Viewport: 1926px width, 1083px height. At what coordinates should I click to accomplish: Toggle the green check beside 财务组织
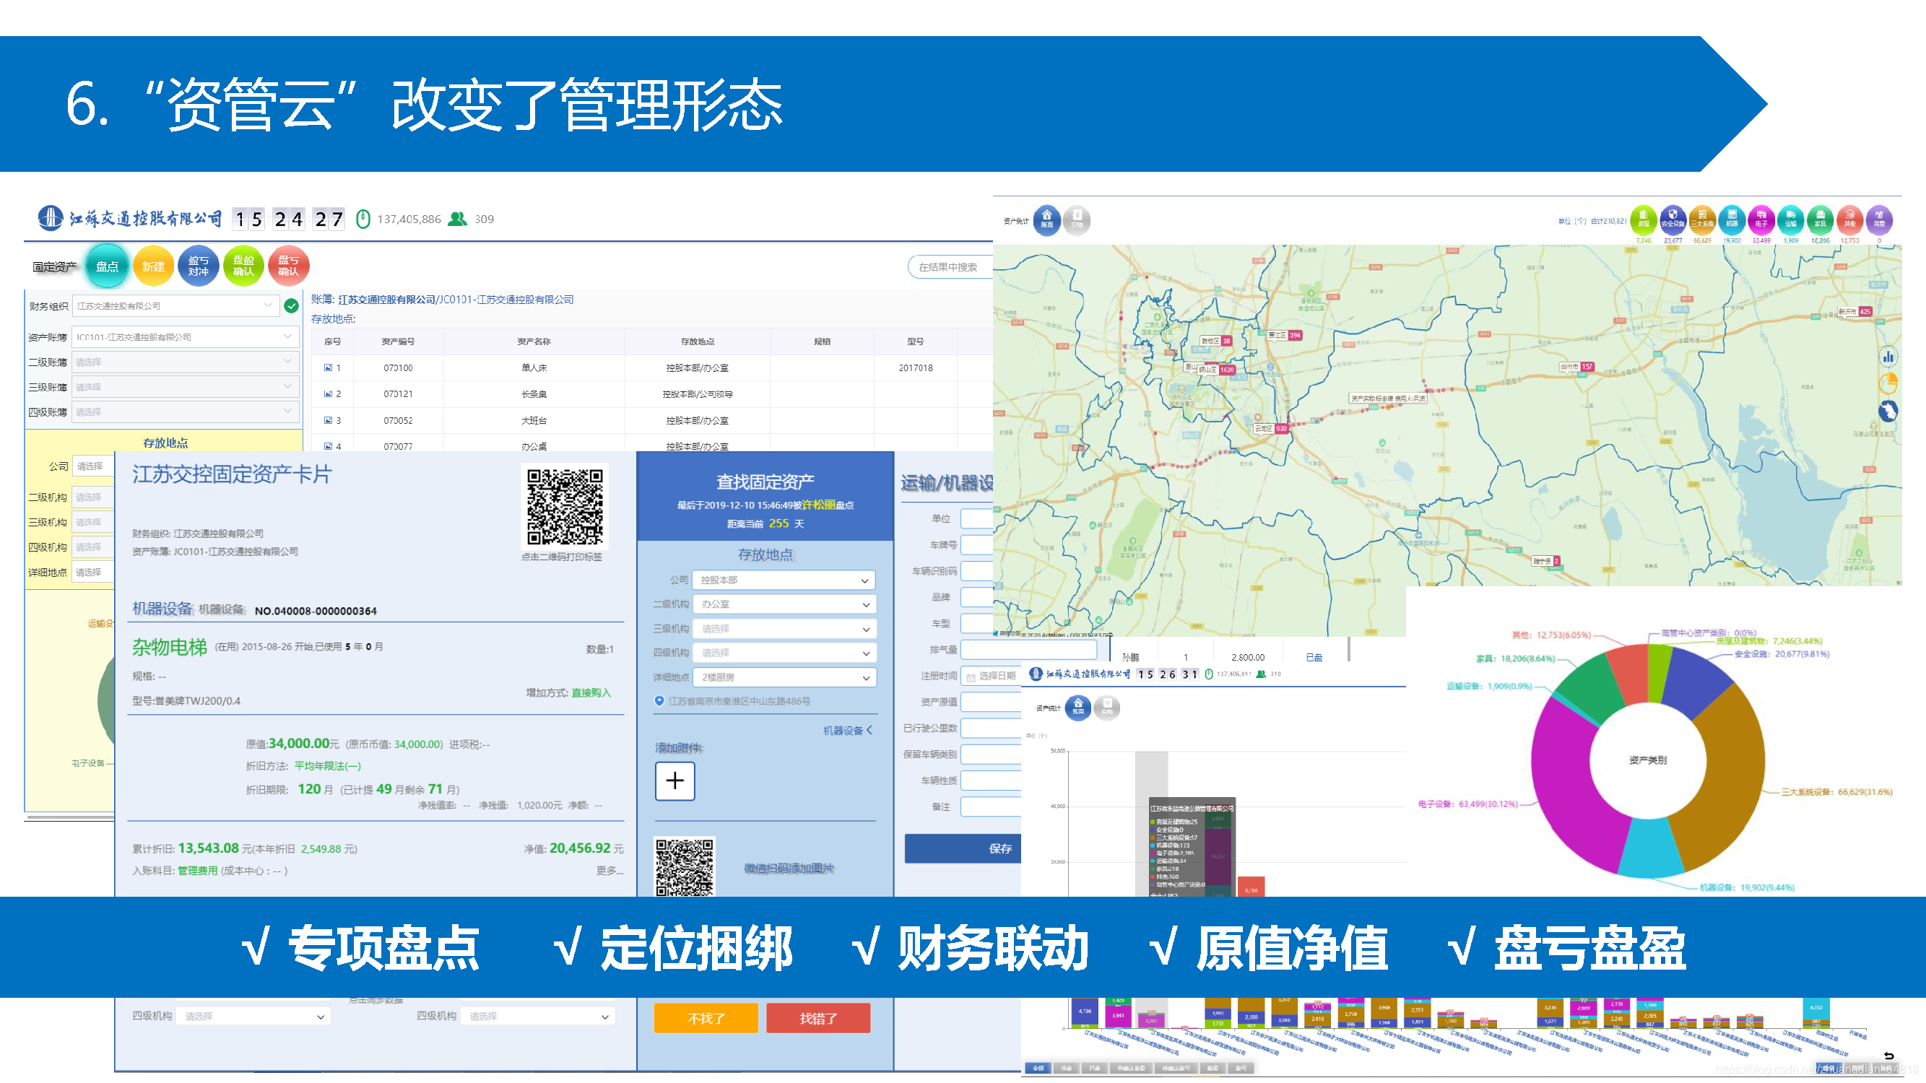[x=292, y=305]
